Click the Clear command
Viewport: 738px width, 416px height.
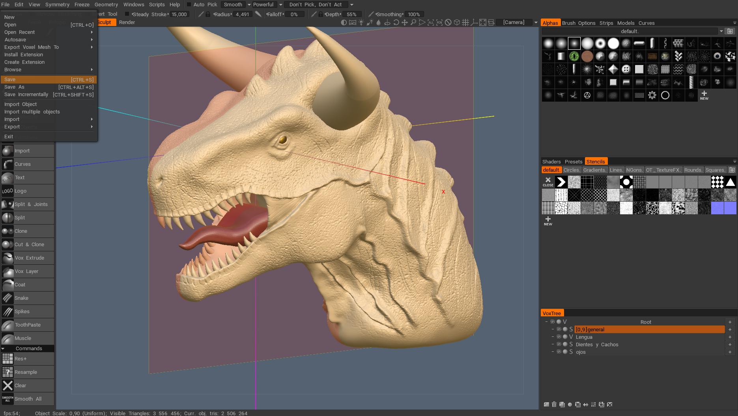click(x=27, y=386)
